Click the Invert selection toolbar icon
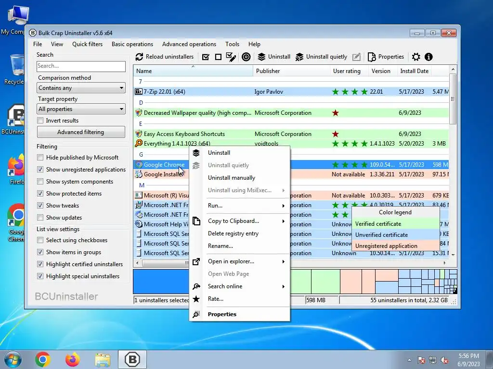Image resolution: width=493 pixels, height=369 pixels. pyautogui.click(x=231, y=57)
